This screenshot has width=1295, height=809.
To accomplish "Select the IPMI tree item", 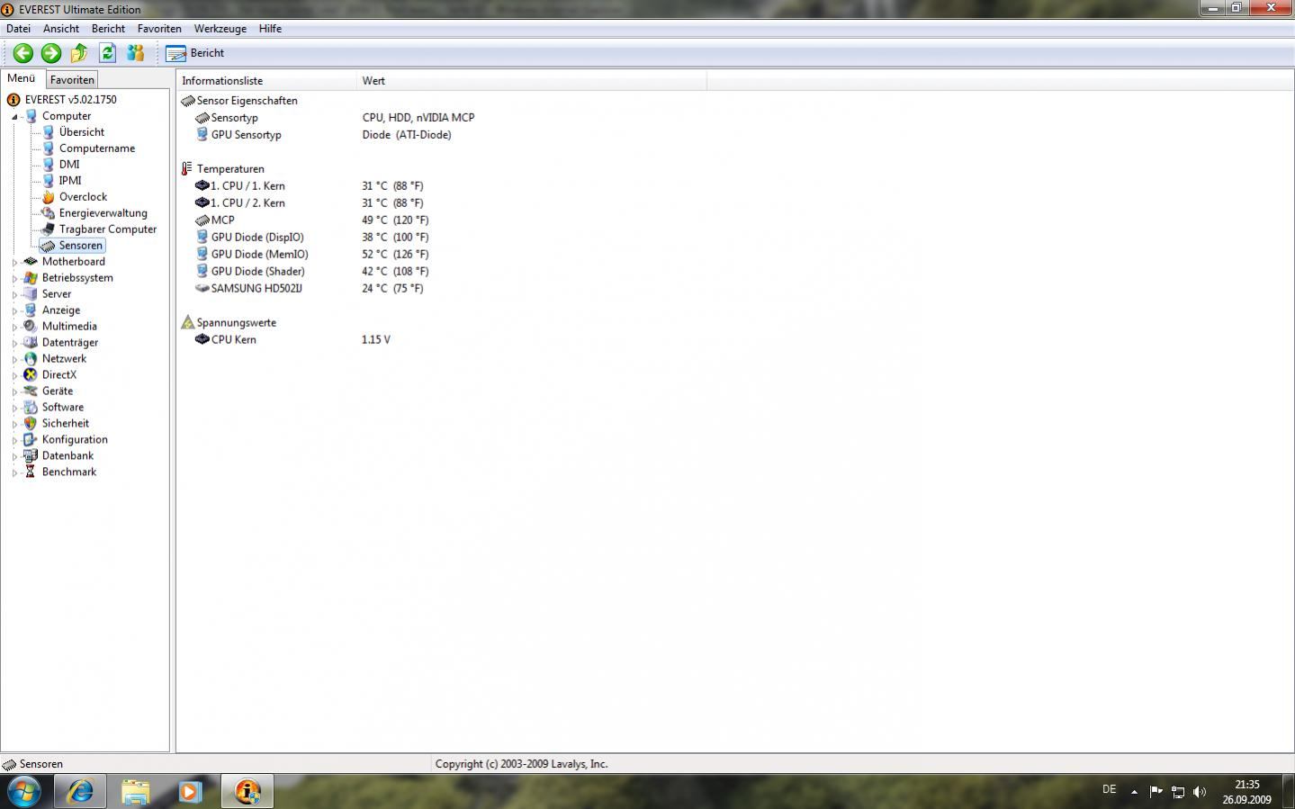I will (70, 181).
